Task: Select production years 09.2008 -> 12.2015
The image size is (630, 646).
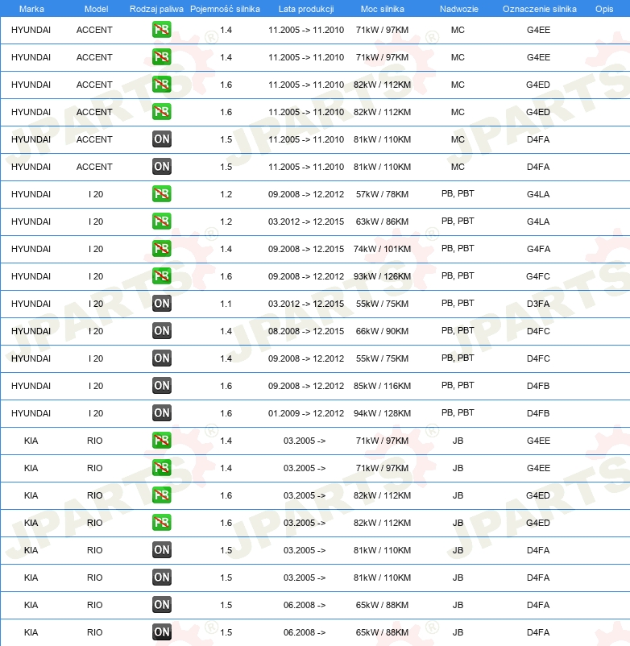Action: pyautogui.click(x=306, y=249)
